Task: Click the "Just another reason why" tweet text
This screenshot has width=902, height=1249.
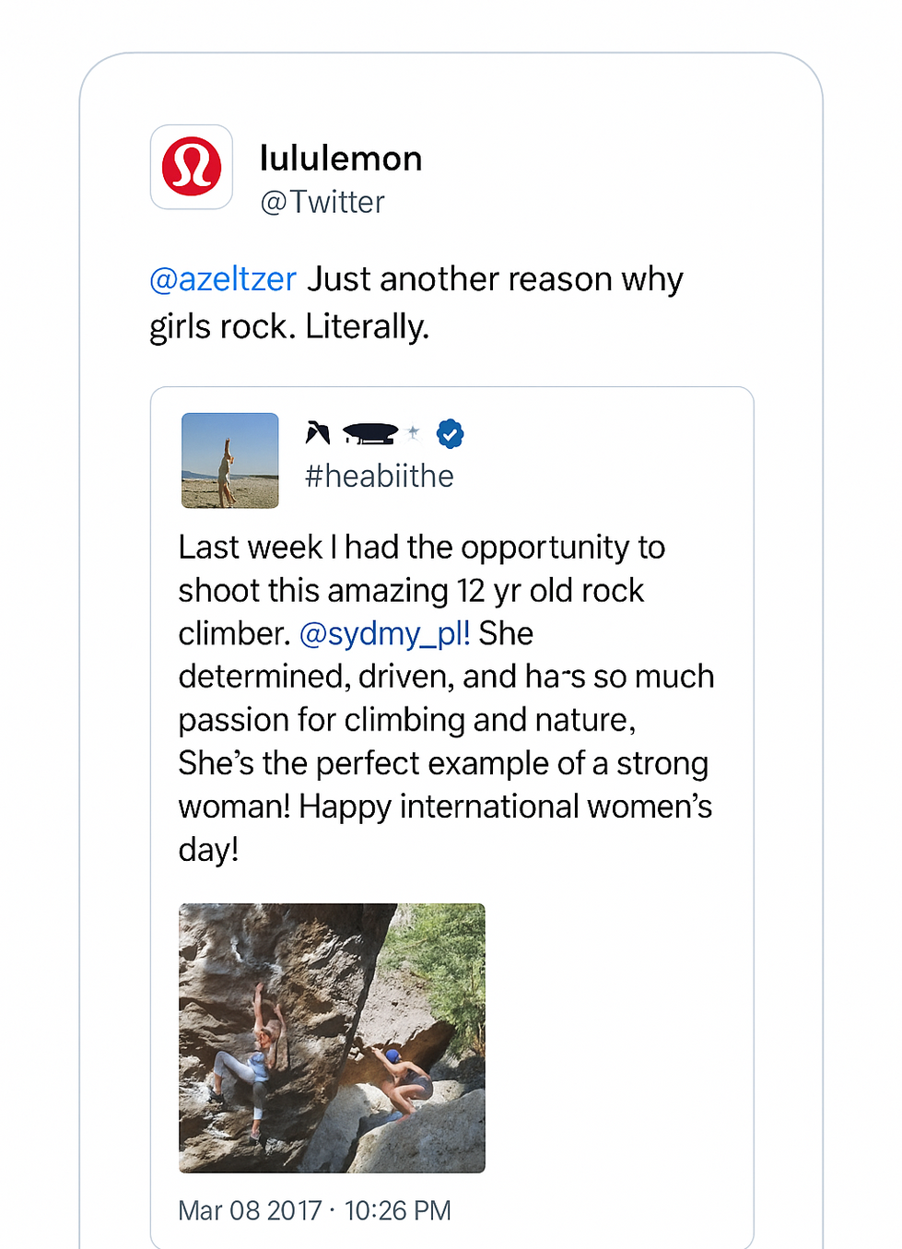Action: pos(495,279)
